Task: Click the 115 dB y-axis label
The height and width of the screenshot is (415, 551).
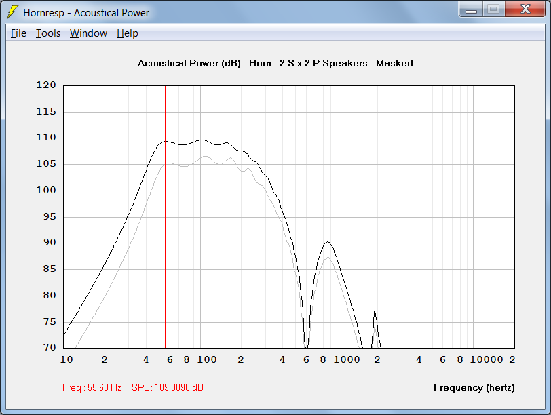Action: (46, 111)
